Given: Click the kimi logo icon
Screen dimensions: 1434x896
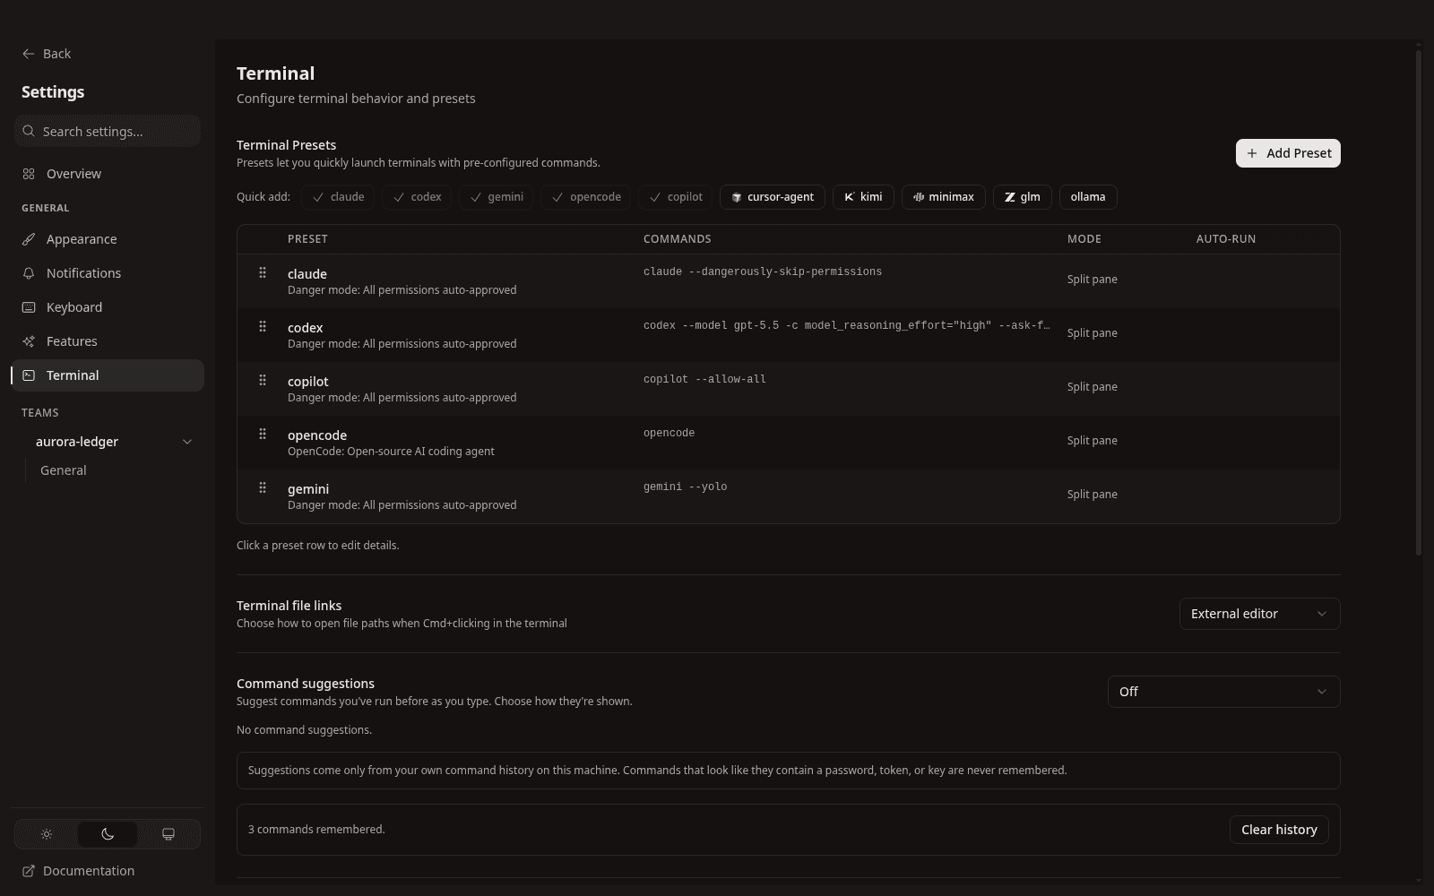Looking at the screenshot, I should [x=850, y=197].
